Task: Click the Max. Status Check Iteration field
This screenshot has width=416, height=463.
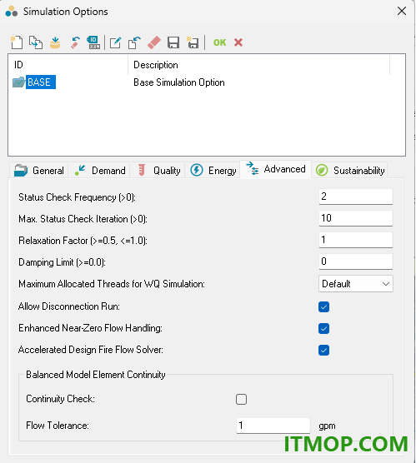Action: tap(356, 218)
